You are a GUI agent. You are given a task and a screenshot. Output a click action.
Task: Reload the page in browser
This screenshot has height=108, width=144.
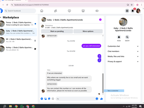7,5
